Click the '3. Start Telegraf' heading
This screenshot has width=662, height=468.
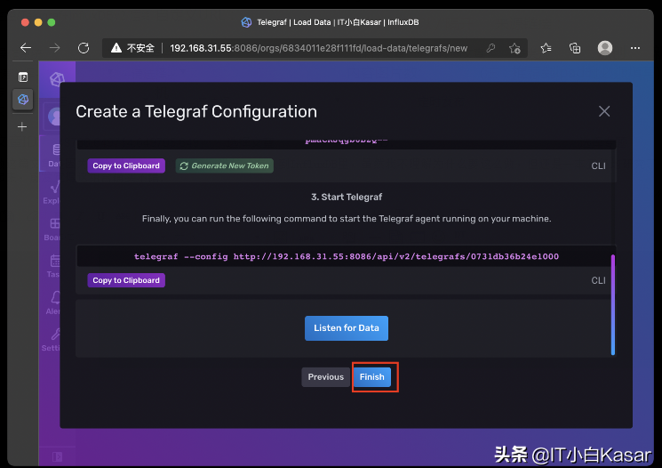(347, 197)
